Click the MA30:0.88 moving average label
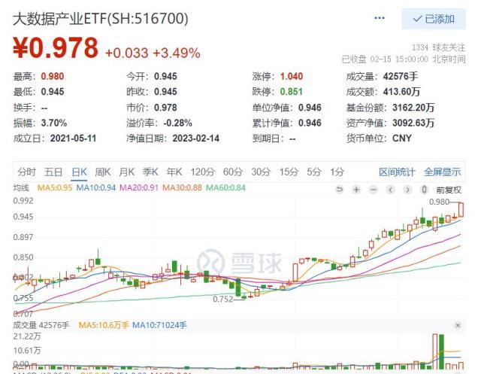This screenshot has width=481, height=374. (x=182, y=187)
